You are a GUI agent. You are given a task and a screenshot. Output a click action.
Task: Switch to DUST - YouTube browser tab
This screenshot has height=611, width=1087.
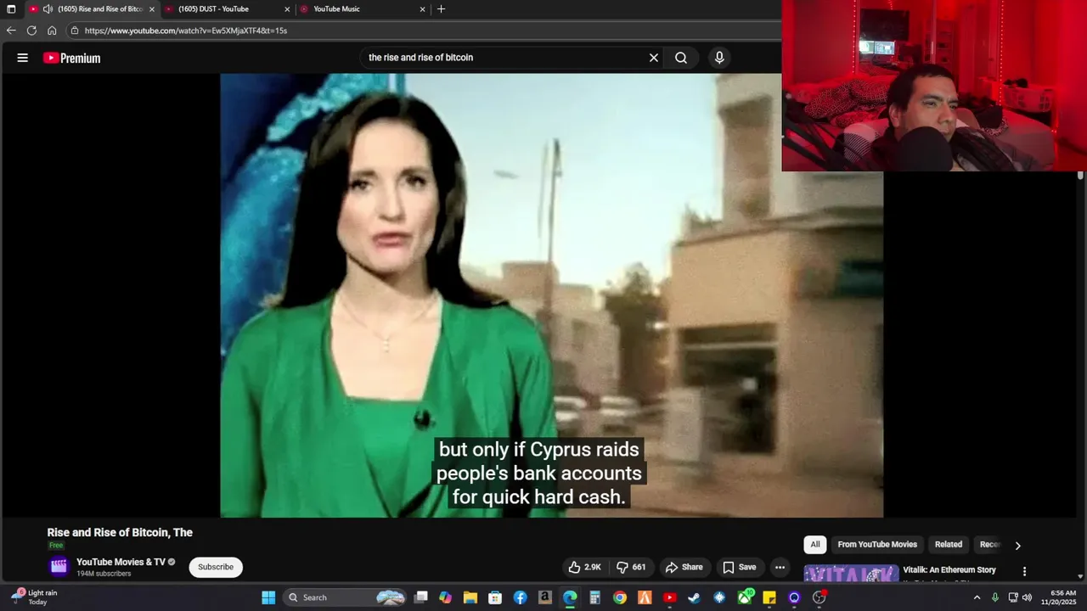214,9
